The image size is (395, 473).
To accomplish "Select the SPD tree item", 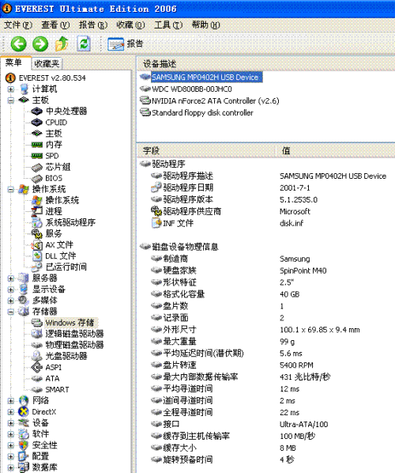I will pos(52,156).
